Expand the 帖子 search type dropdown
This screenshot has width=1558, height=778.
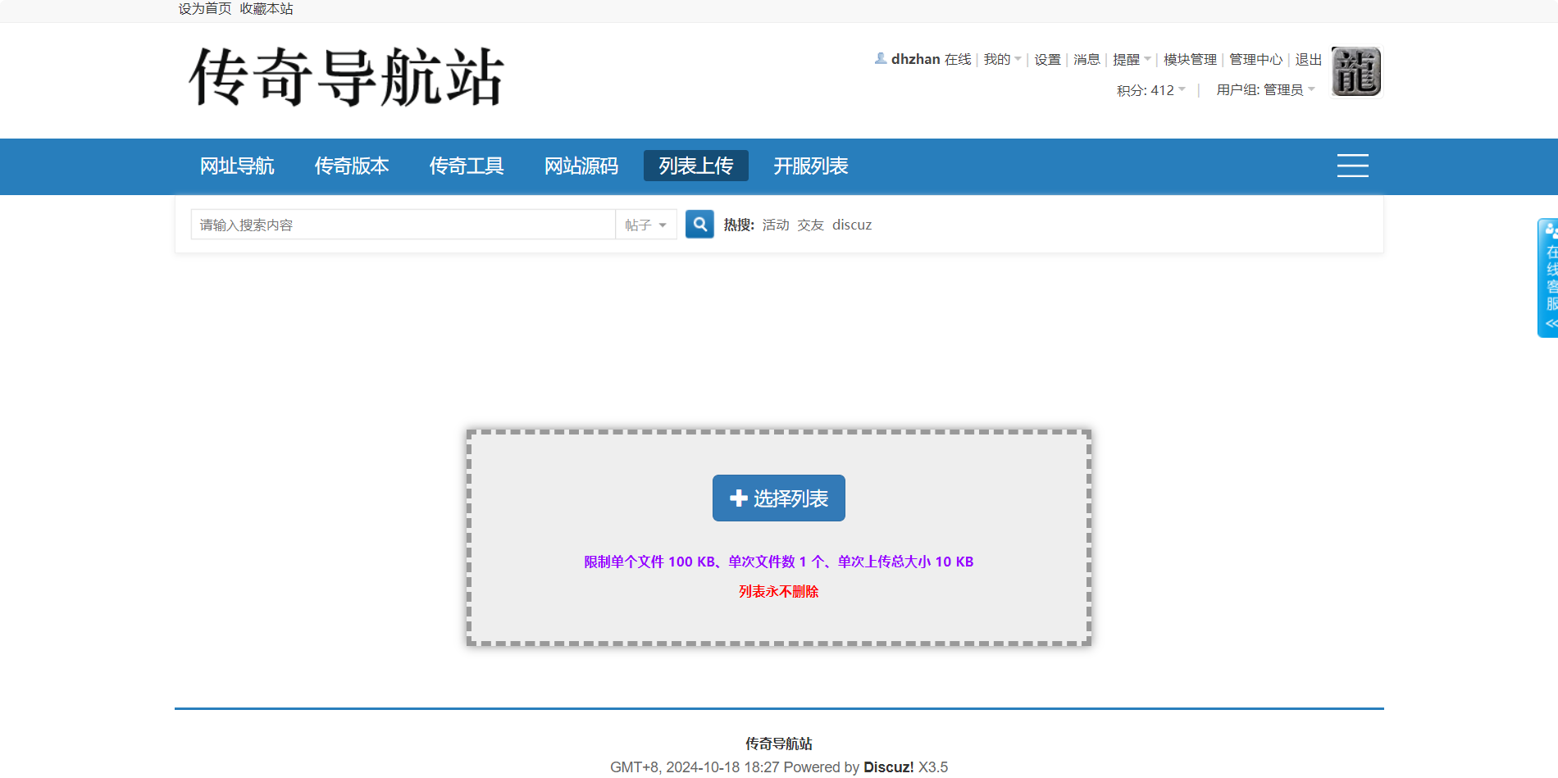coord(645,225)
